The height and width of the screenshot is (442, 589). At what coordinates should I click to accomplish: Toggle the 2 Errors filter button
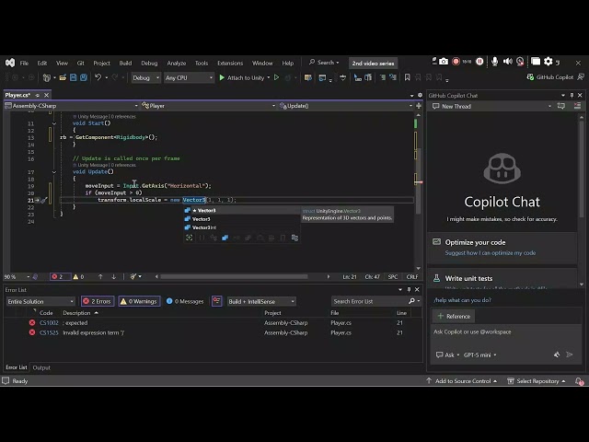tap(98, 301)
